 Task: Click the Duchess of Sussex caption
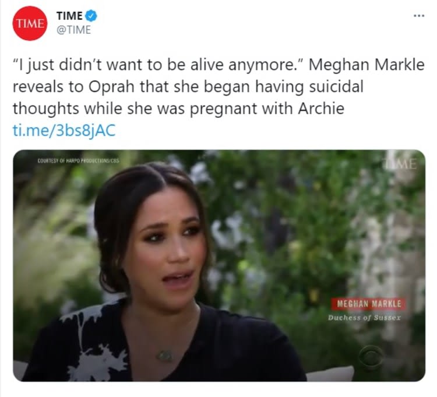365,318
